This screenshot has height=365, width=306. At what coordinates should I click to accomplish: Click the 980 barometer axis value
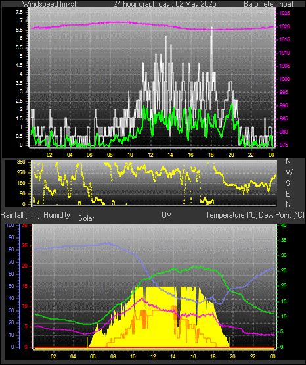point(284,132)
